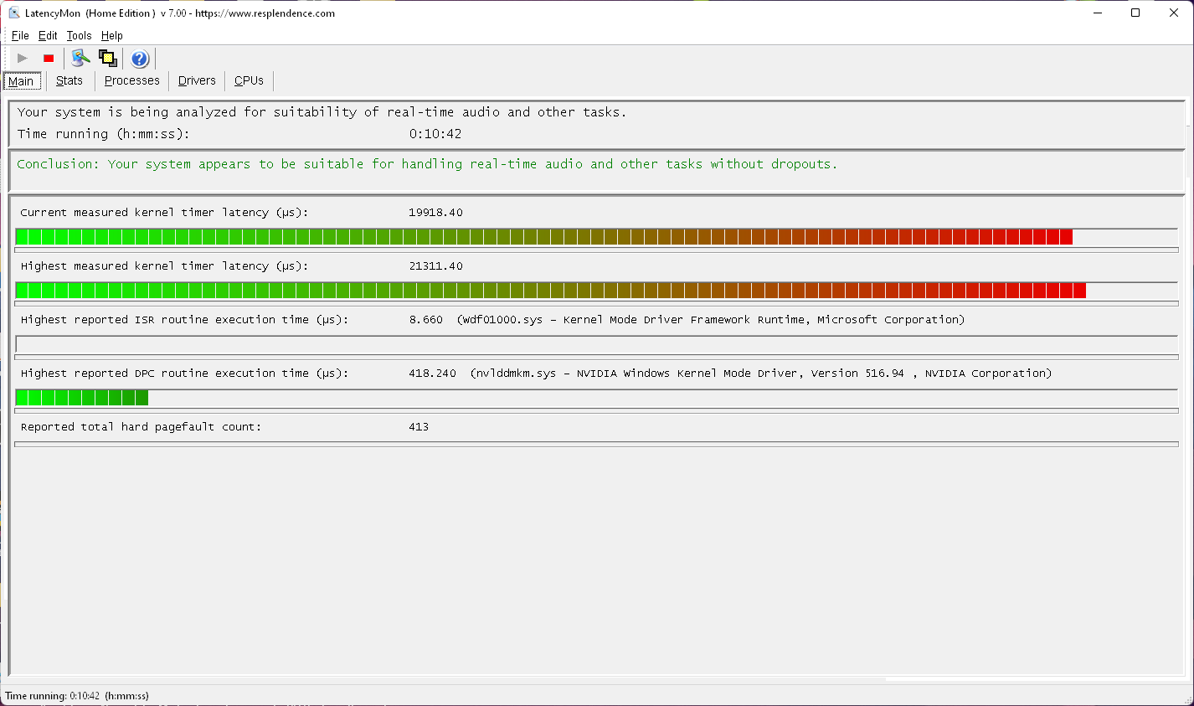This screenshot has width=1194, height=706.
Task: Close the LatencyMon window
Action: [x=1174, y=13]
